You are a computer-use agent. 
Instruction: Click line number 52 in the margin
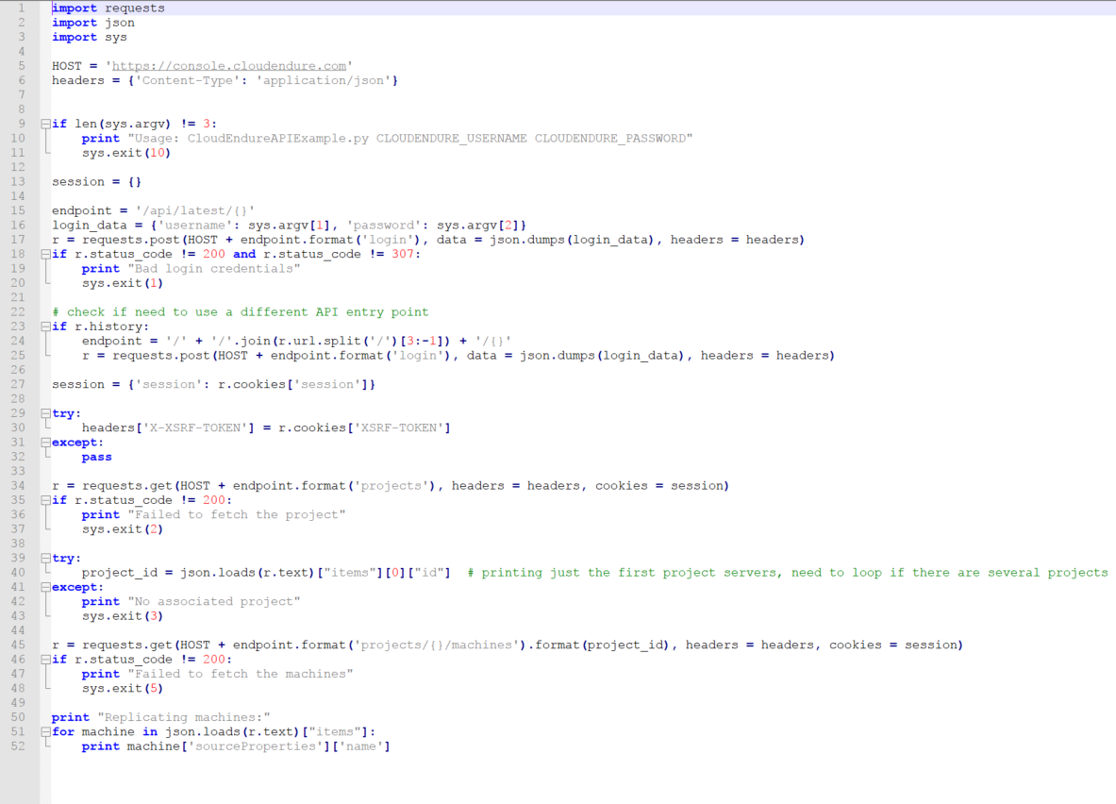coord(18,746)
